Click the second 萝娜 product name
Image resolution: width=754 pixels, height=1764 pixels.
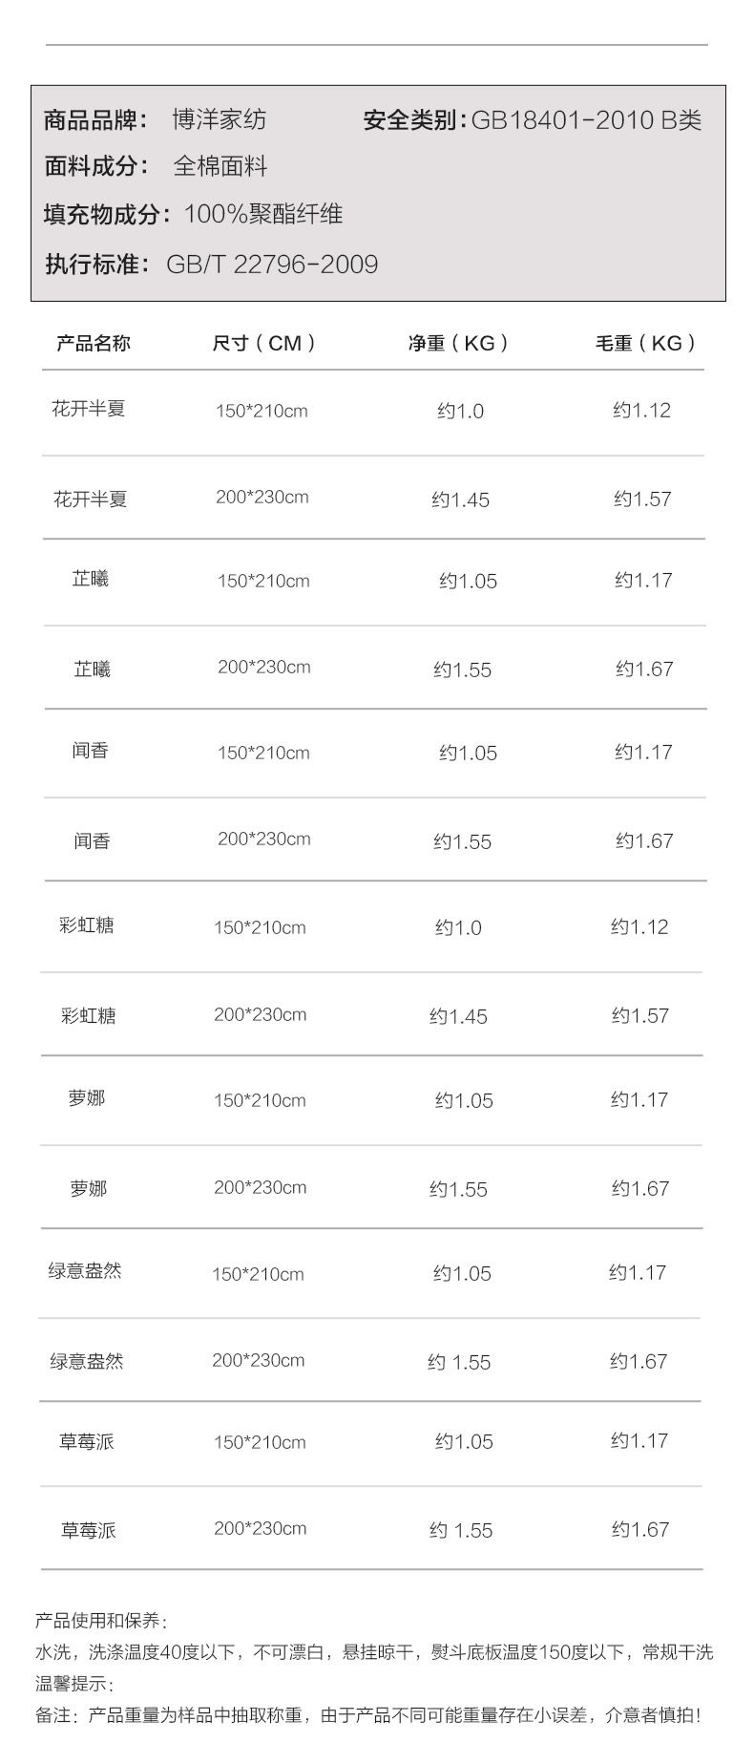pos(89,1189)
